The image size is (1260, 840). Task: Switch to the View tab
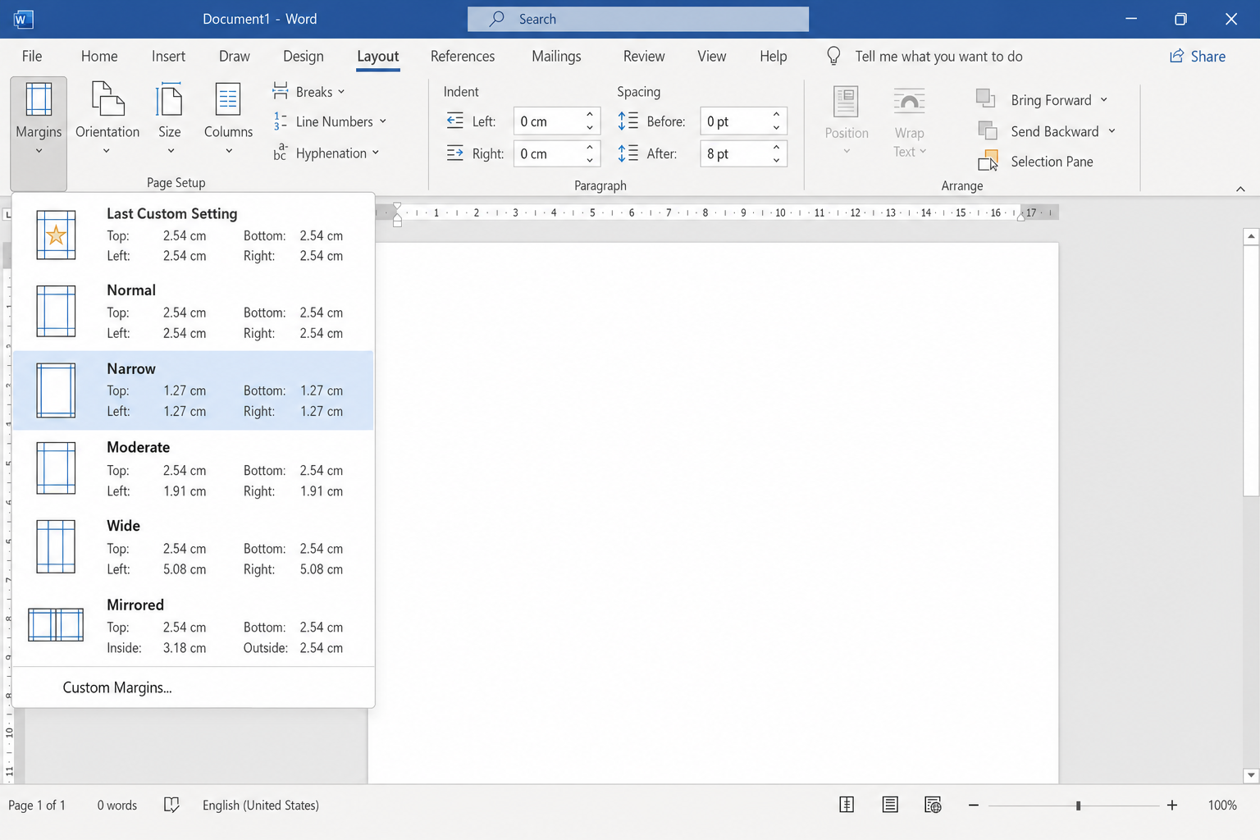click(712, 56)
